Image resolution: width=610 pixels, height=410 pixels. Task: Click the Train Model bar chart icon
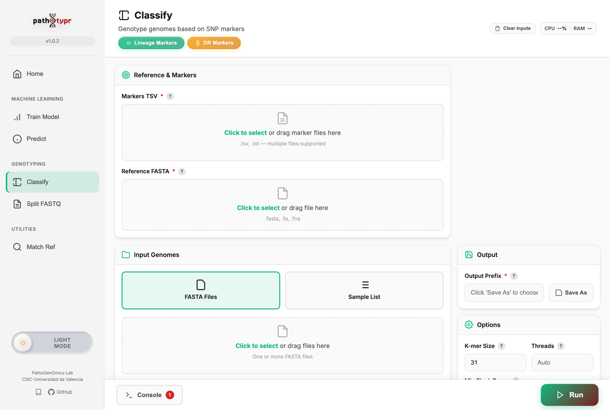(x=17, y=117)
